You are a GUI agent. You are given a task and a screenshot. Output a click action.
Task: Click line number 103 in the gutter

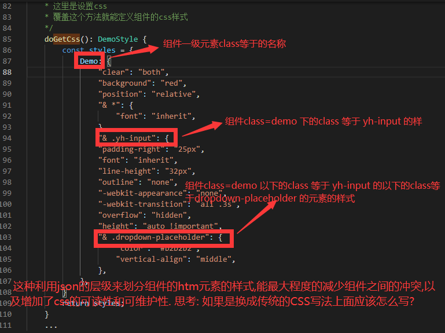[6, 237]
